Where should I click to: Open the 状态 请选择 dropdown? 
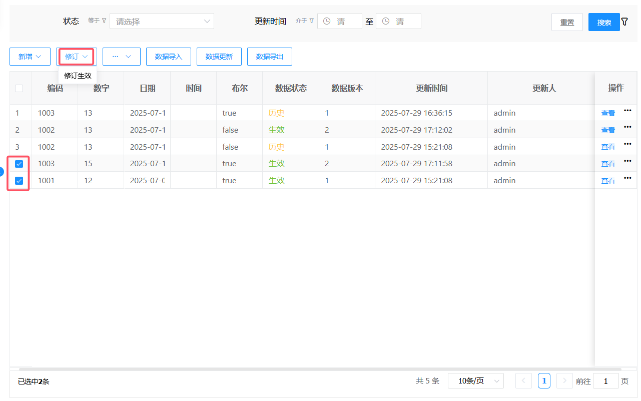tap(162, 21)
